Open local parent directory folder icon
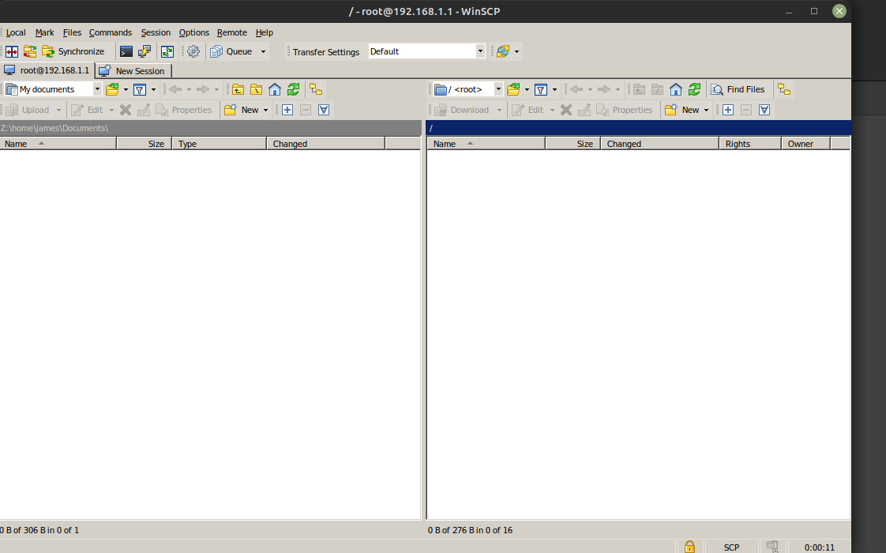The height and width of the screenshot is (553, 886). [x=238, y=89]
